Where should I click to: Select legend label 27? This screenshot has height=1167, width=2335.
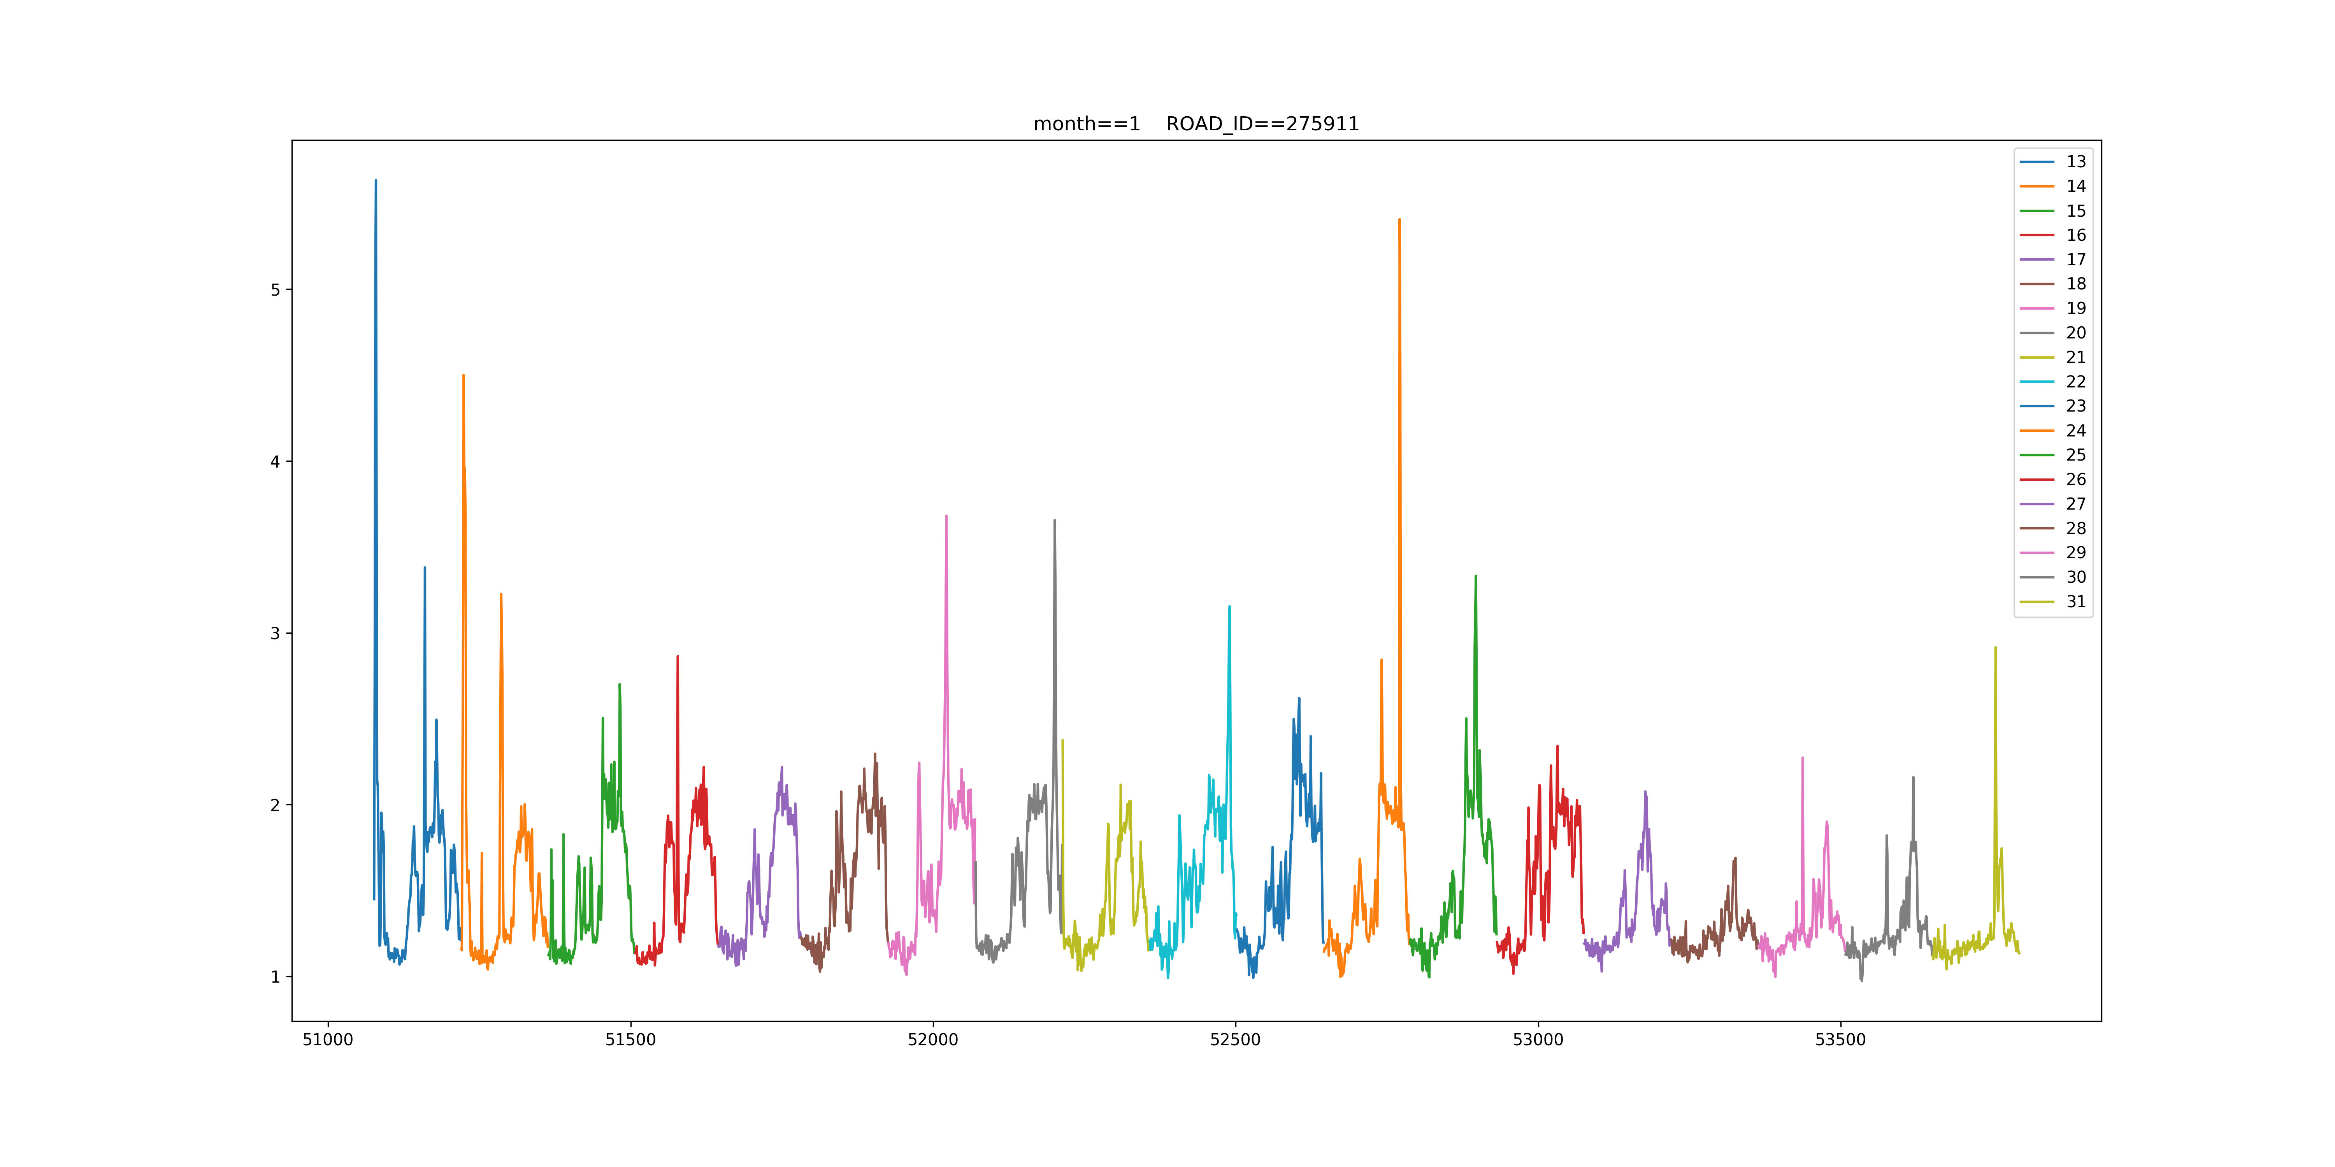pos(2076,504)
